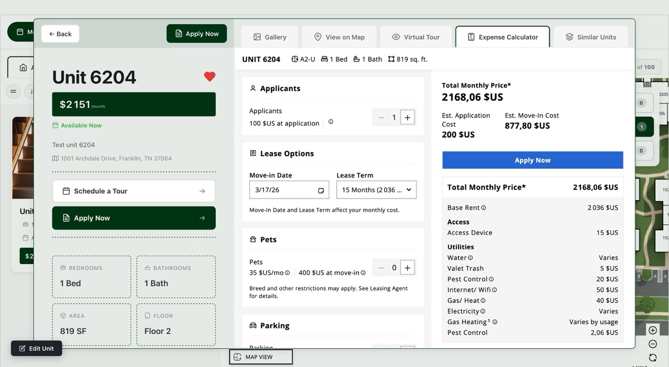Increase the applicant count with plus
The height and width of the screenshot is (367, 669).
(408, 117)
